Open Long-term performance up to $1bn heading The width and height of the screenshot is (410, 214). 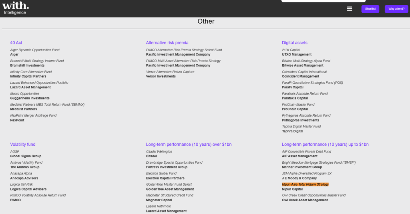[x=325, y=145]
